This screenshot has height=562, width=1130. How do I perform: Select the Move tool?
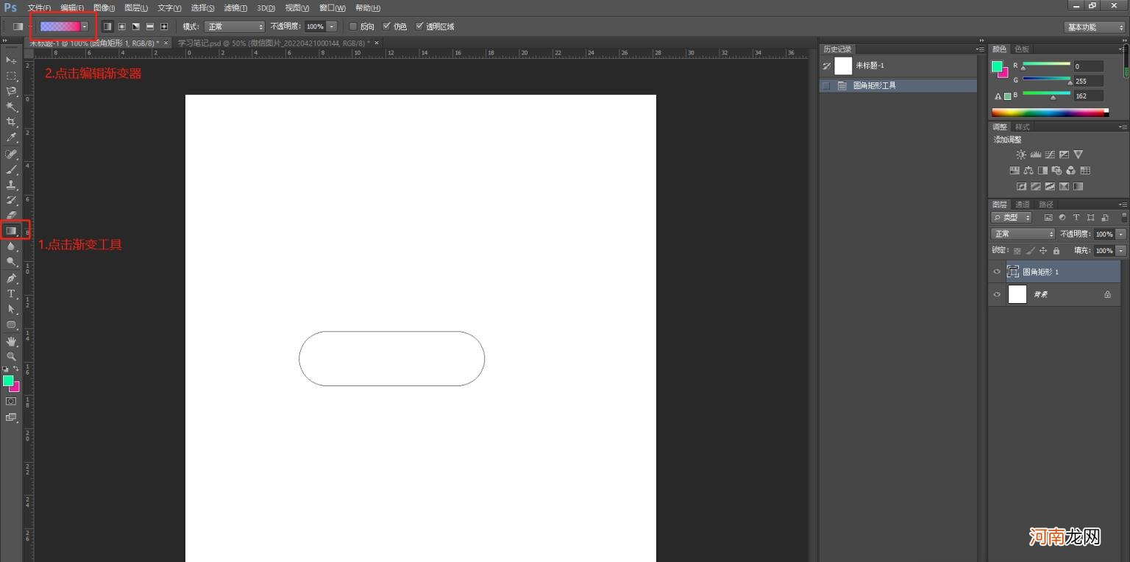pyautogui.click(x=11, y=60)
